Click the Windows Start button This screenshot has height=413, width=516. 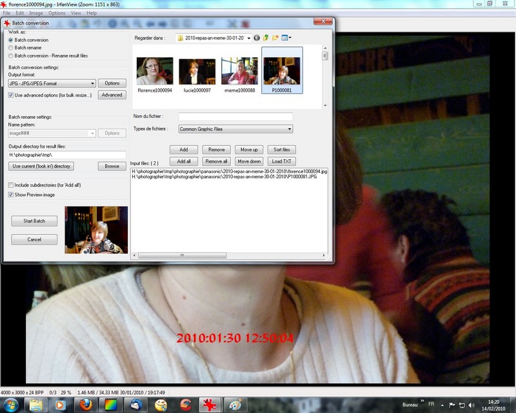(11, 405)
